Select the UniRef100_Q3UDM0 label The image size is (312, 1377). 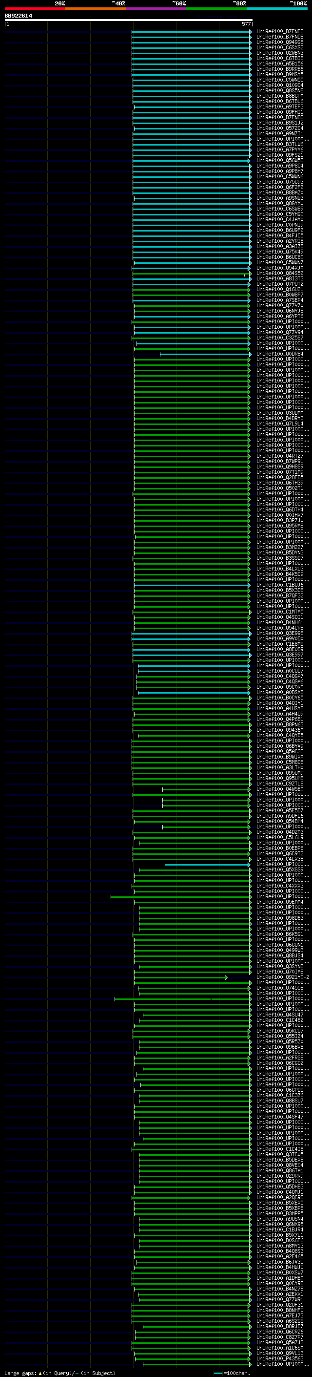pyautogui.click(x=280, y=413)
